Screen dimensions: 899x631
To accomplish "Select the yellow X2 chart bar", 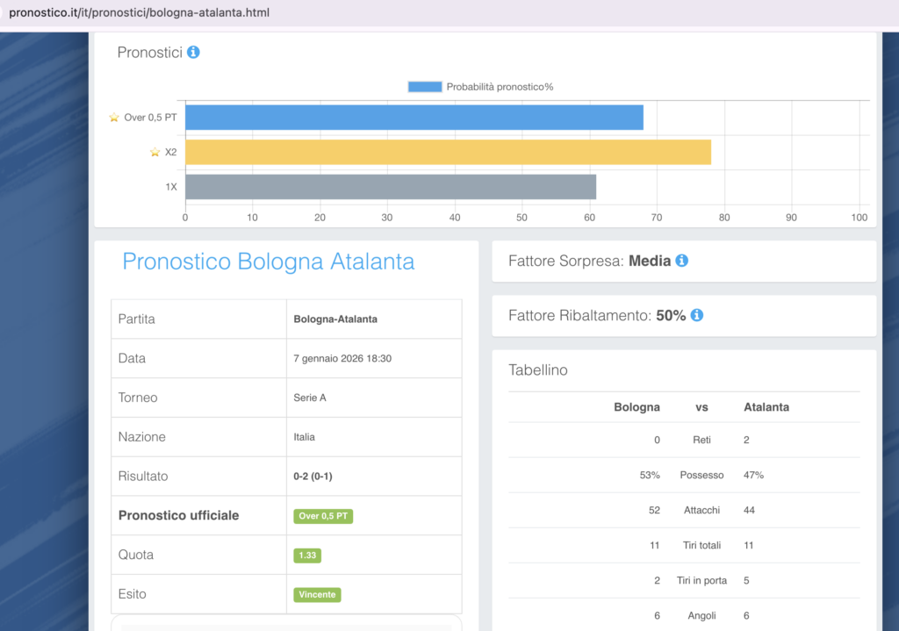I will [448, 153].
